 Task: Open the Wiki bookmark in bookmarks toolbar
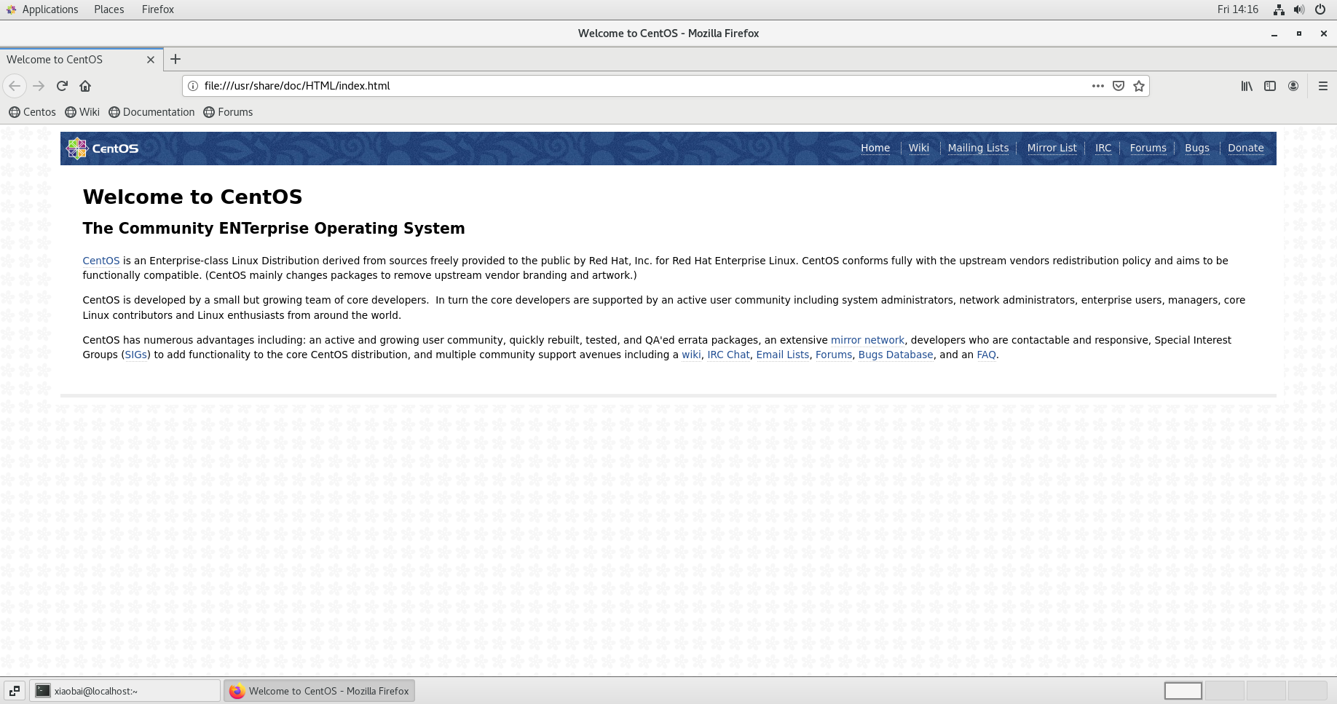point(82,112)
